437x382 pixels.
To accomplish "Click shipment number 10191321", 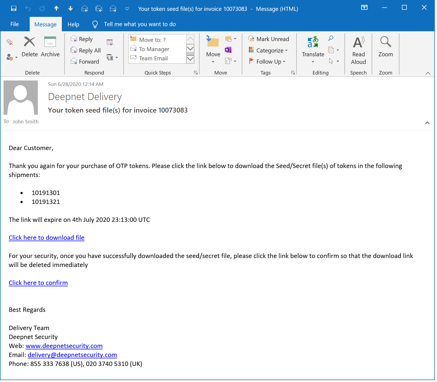I will coord(46,202).
